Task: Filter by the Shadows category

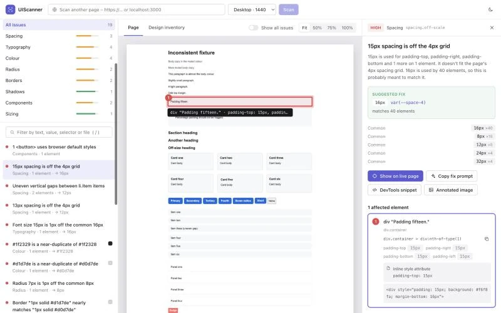Action: pos(59,91)
